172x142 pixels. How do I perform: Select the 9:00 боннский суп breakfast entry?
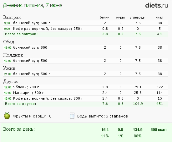(85, 23)
